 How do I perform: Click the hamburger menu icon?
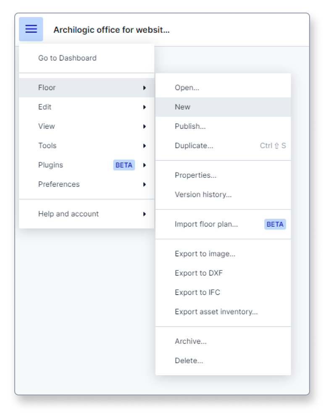coord(31,29)
